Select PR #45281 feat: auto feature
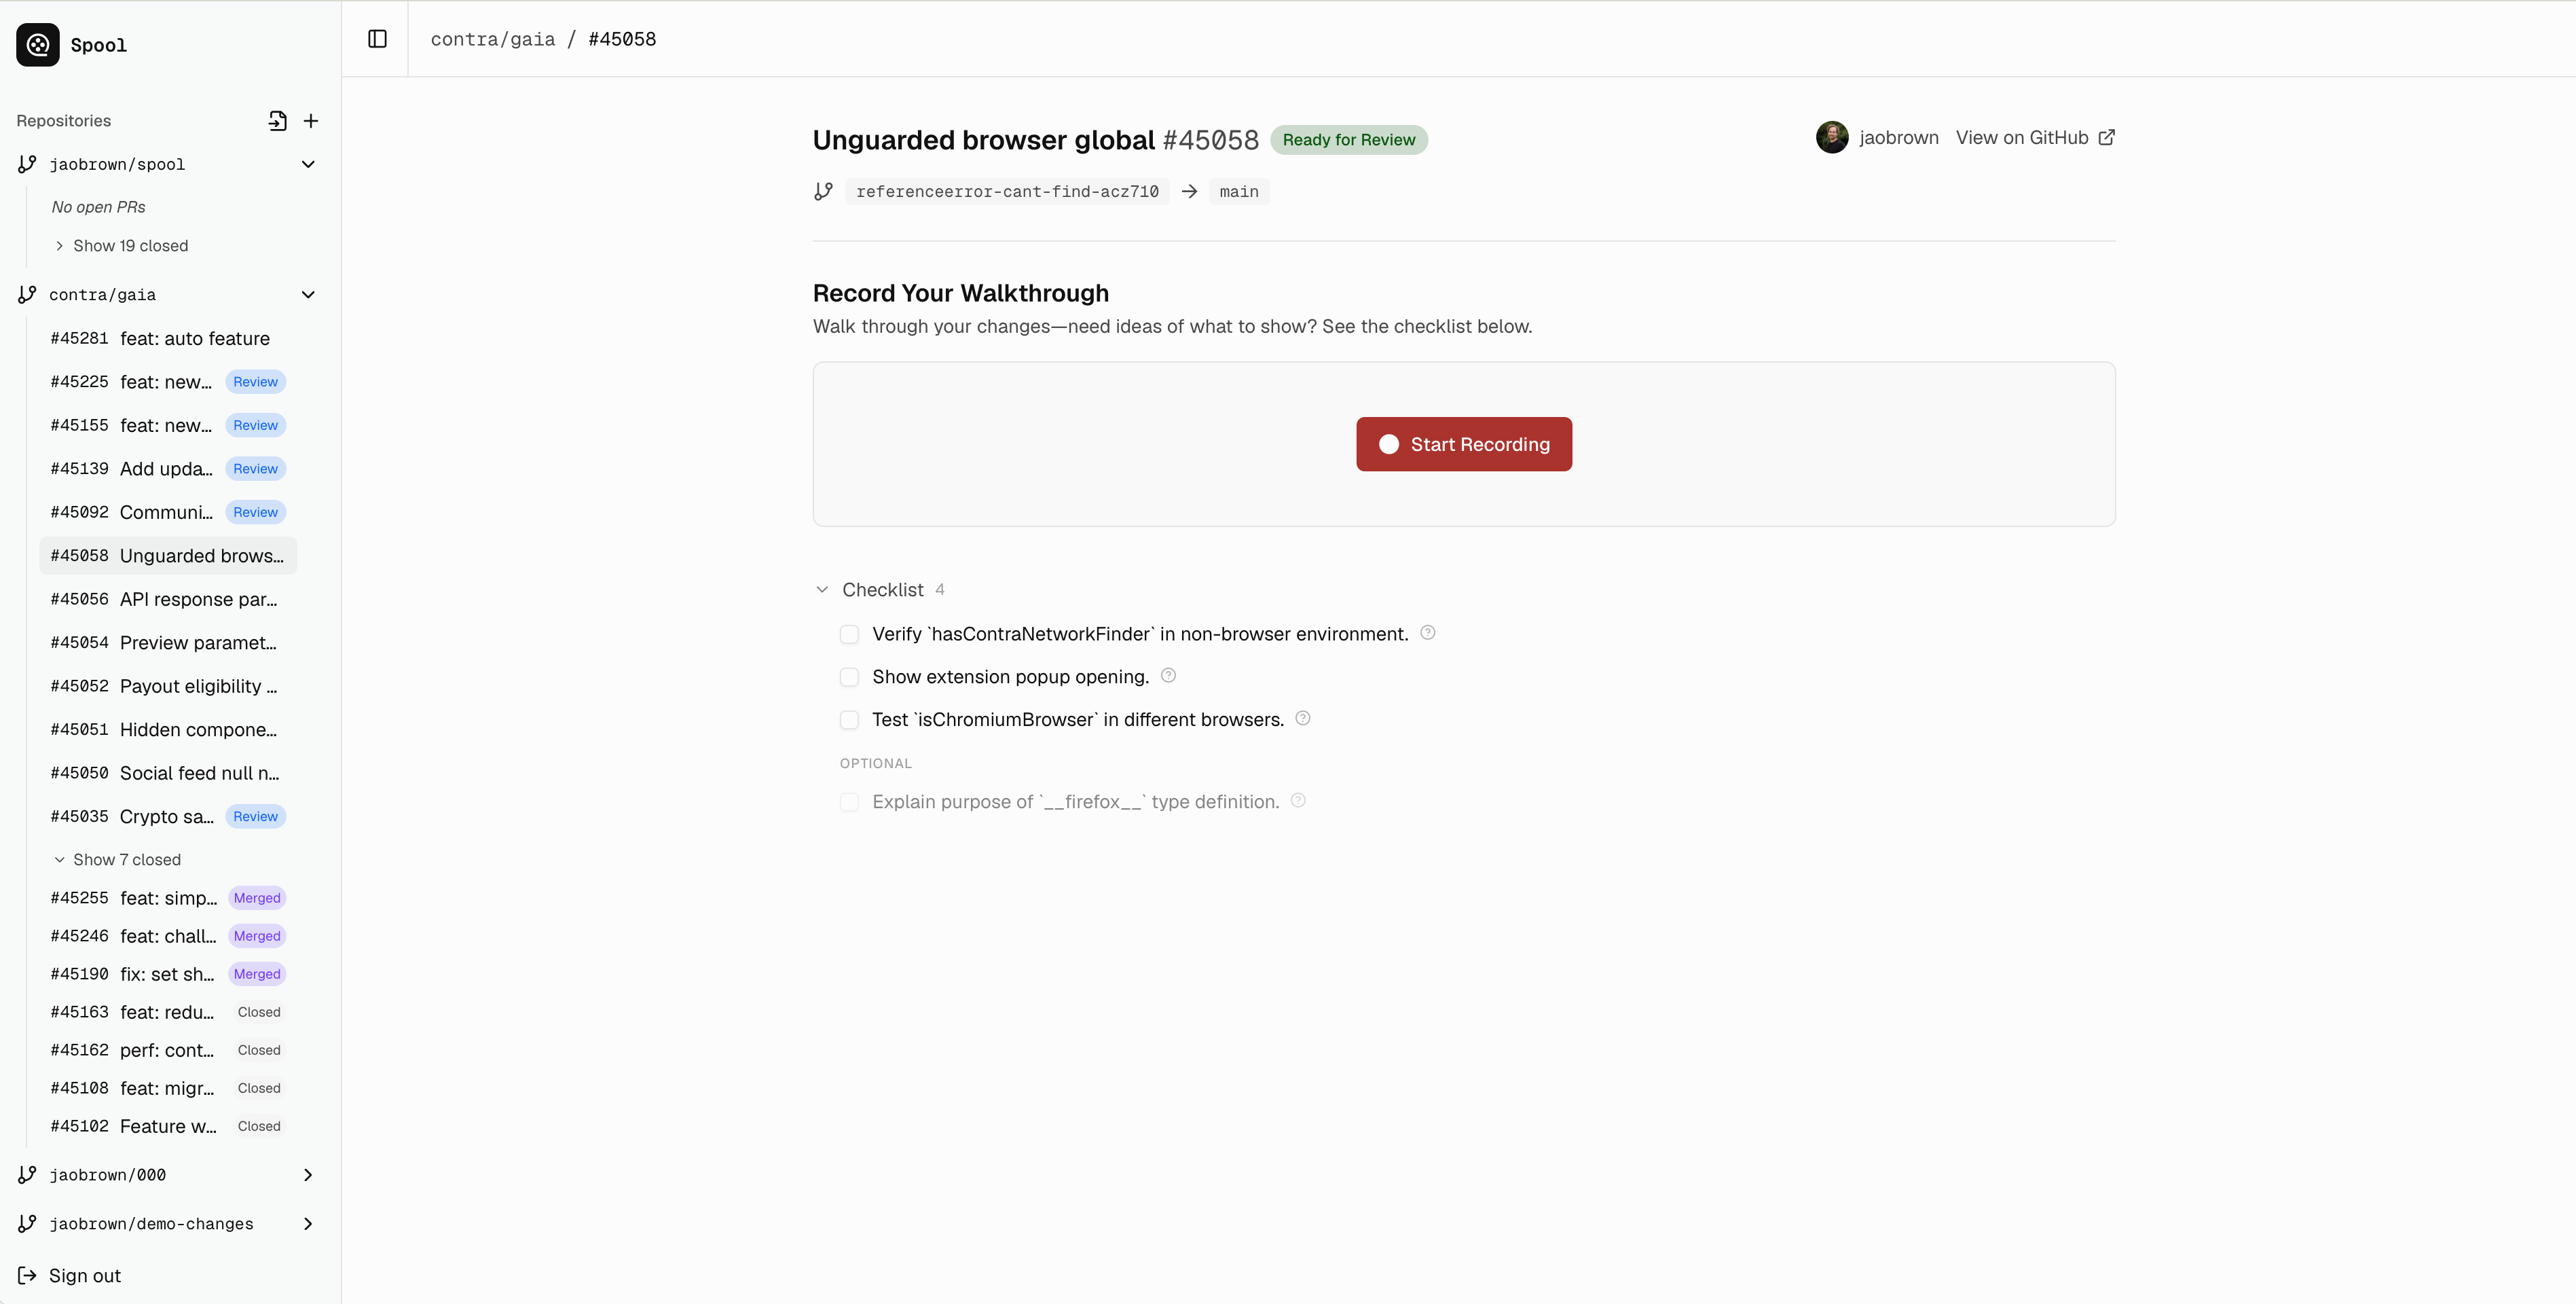 click(160, 339)
